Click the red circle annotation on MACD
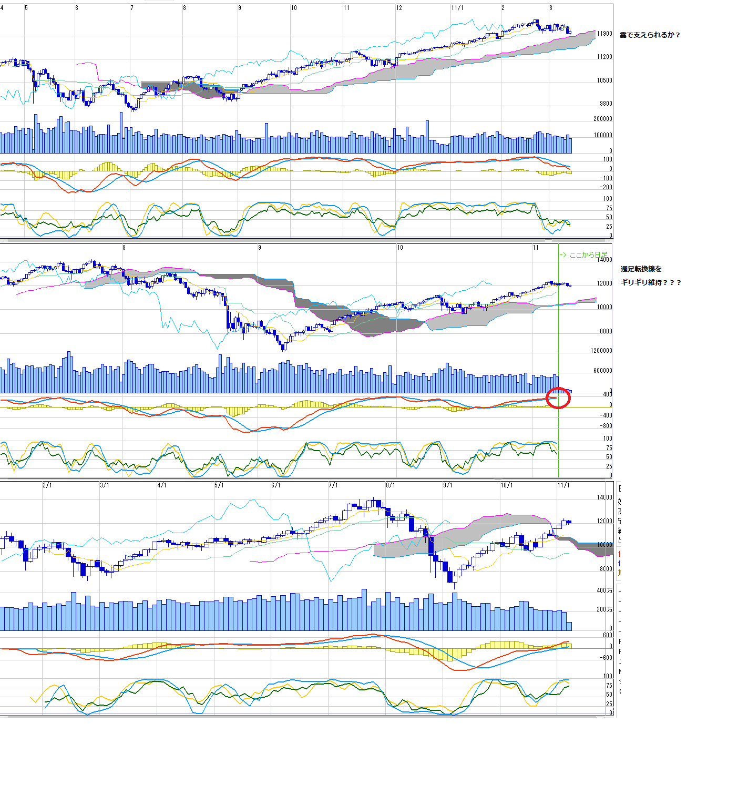 [558, 398]
